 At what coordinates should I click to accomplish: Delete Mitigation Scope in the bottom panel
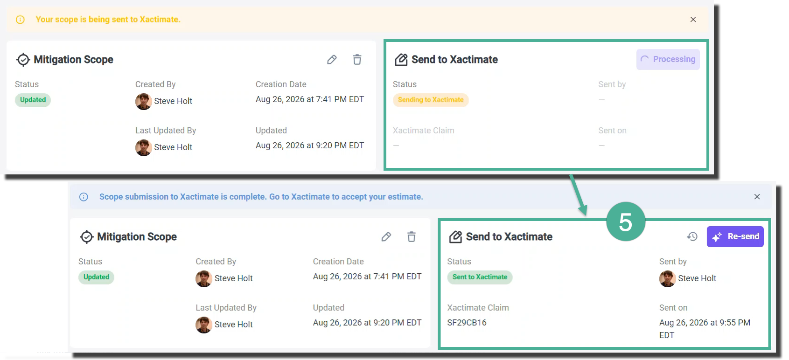(x=412, y=237)
